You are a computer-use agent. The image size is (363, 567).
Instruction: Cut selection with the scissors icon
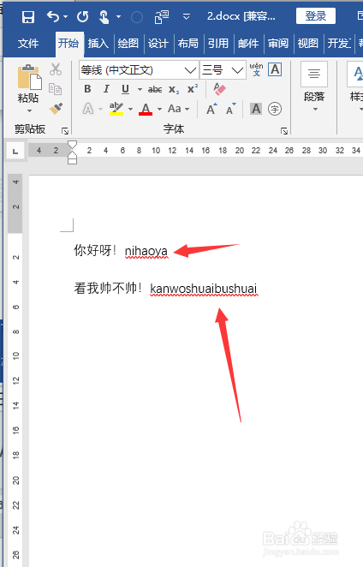[56, 69]
